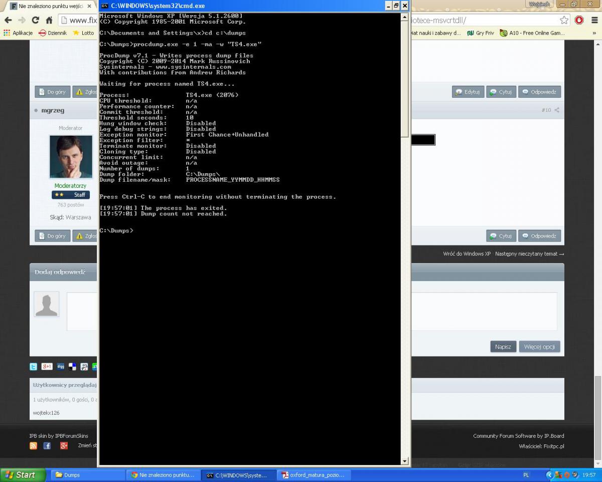Open the Chrome hamburger menu

click(594, 20)
